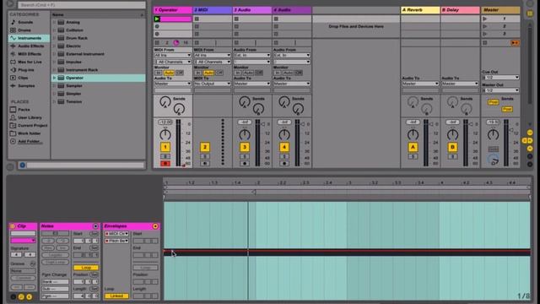Toggle return track B activator
Image resolution: width=540 pixels, height=304 pixels.
452,147
